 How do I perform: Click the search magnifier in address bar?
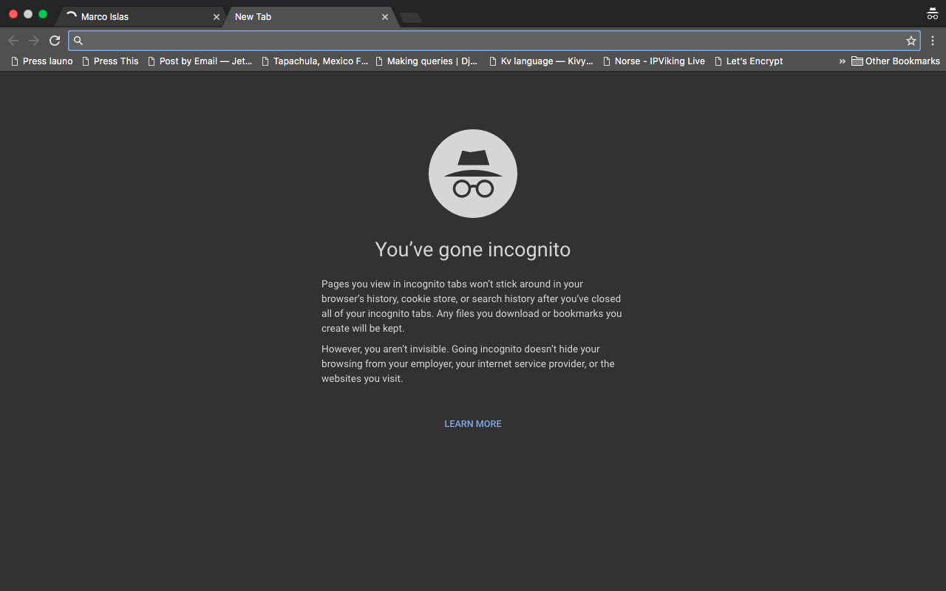click(x=78, y=41)
